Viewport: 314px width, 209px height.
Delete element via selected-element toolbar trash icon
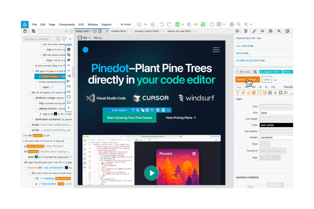tap(158, 110)
